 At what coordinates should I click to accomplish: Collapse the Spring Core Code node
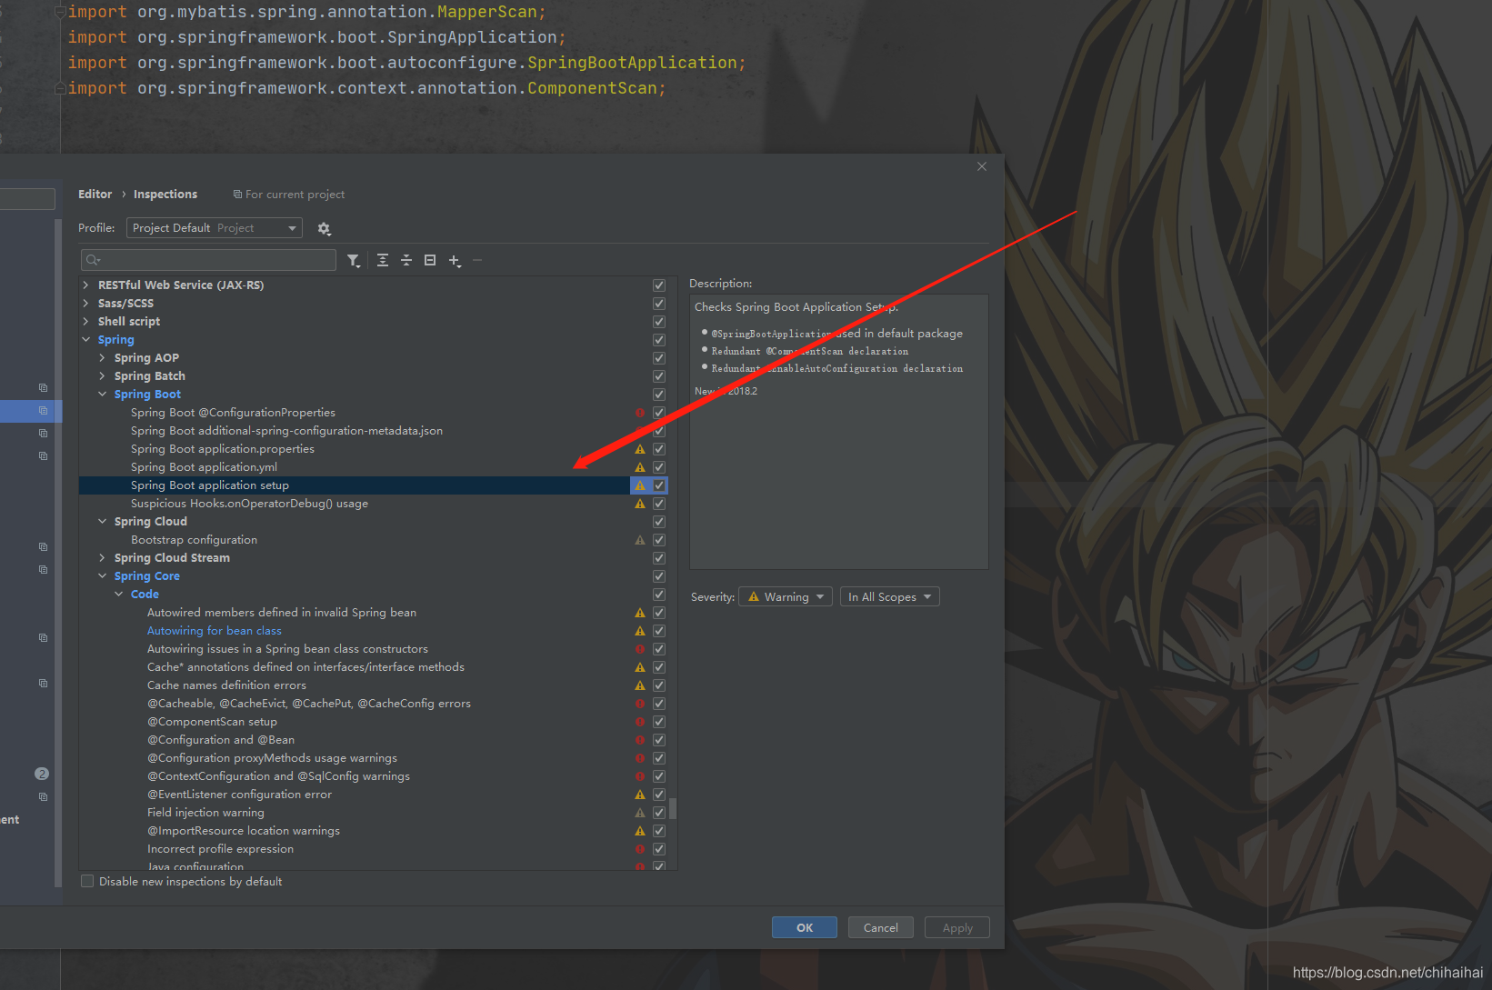coord(118,595)
